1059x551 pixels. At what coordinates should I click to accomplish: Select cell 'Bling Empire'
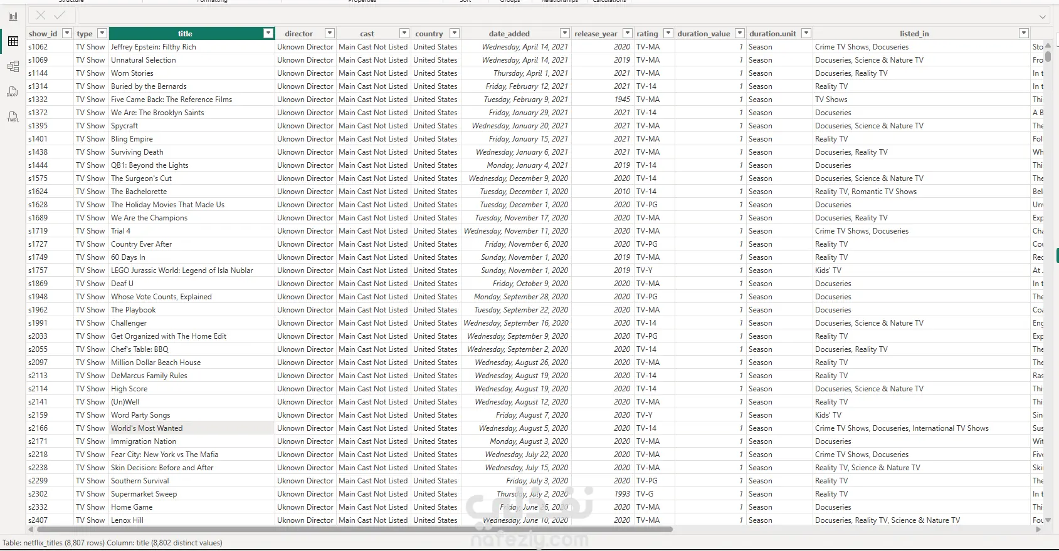(x=192, y=139)
